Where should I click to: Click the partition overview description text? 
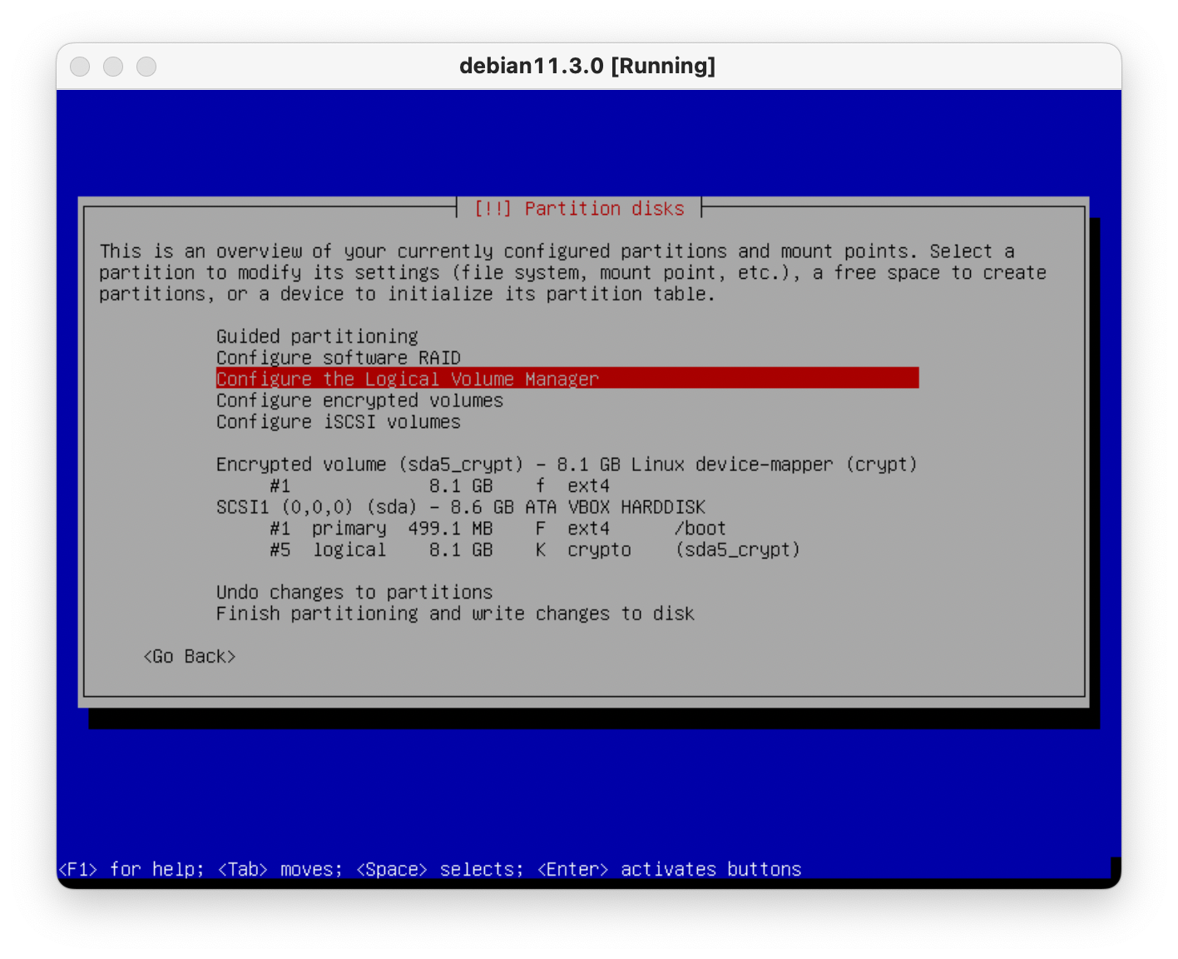point(572,273)
